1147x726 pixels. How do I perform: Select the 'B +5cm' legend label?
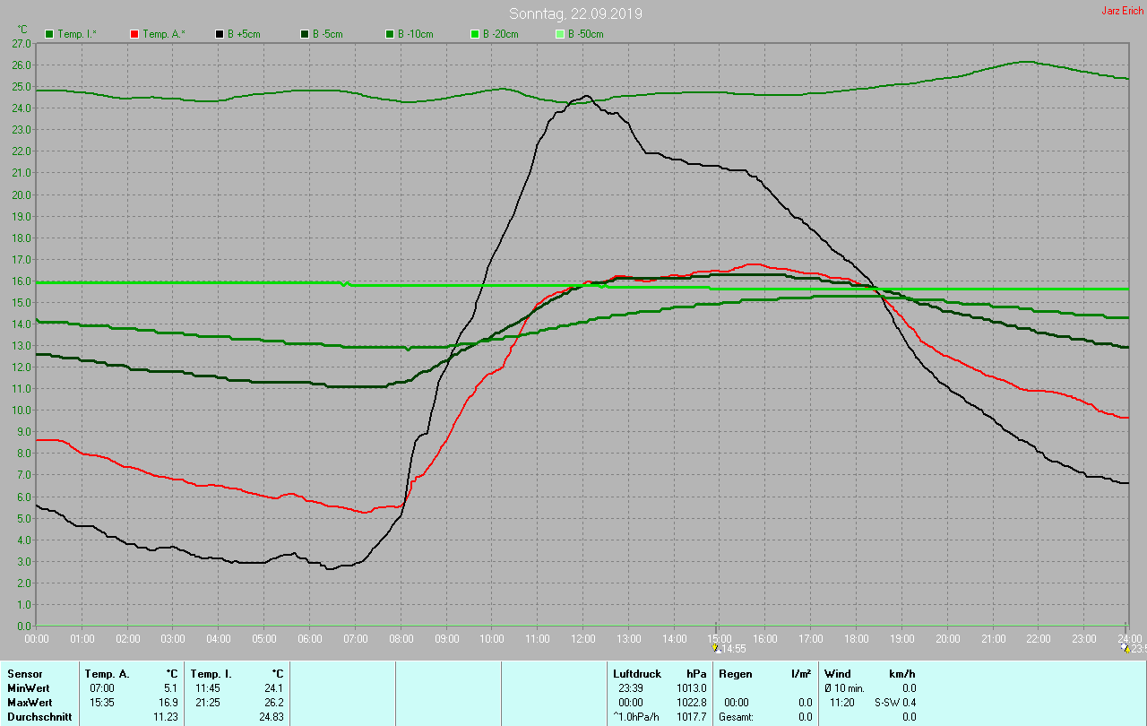click(245, 34)
